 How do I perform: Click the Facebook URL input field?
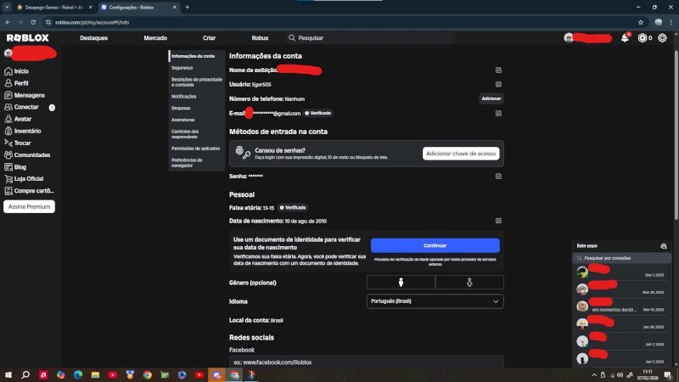click(x=366, y=362)
